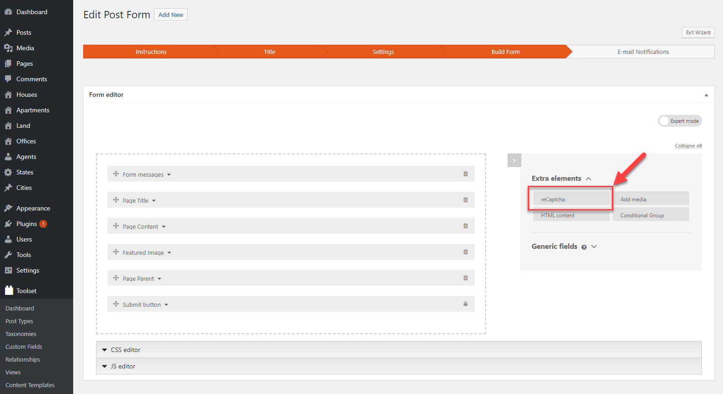Expand the Page Parent field options
The image size is (723, 394).
pos(160,279)
